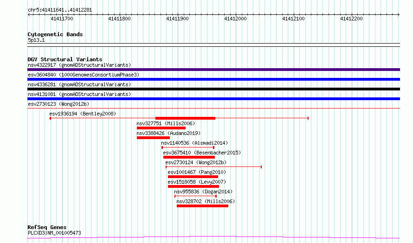The image size is (413, 243).
Task: Click ruler tick label 41412100
Action: [293, 19]
